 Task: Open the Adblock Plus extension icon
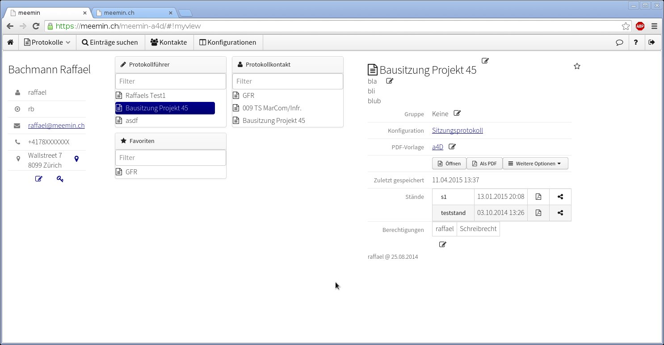pos(640,26)
